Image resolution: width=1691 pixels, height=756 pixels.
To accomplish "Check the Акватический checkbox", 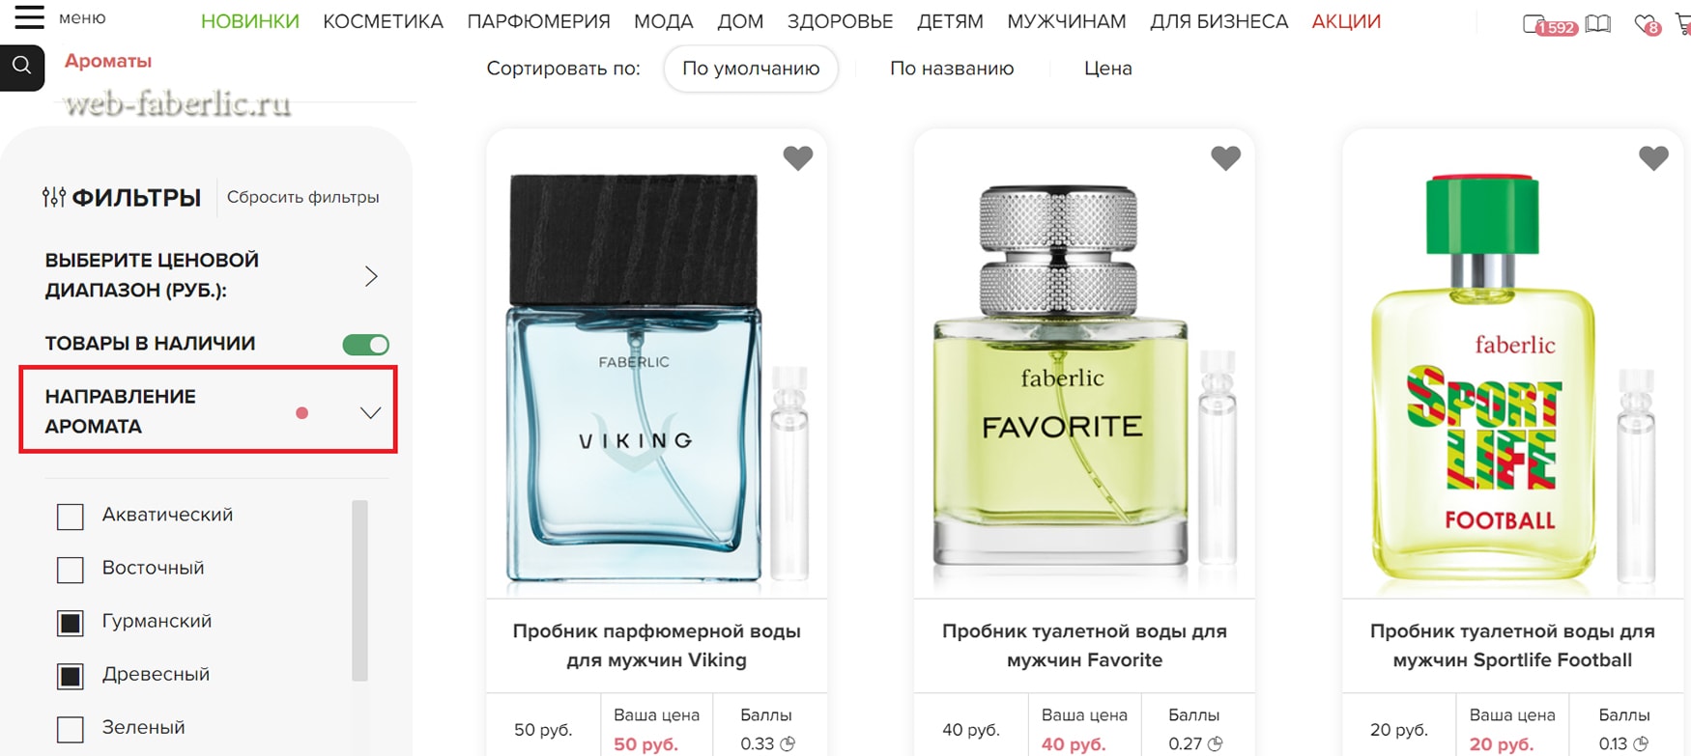I will 71,517.
